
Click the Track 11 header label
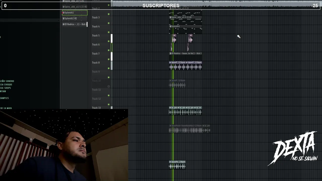(x=96, y=90)
